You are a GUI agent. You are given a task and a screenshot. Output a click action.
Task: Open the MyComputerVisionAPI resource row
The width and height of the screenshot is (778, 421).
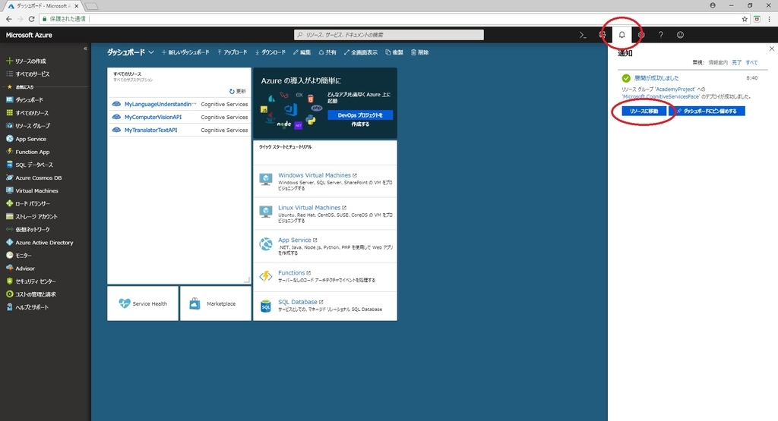coord(179,117)
